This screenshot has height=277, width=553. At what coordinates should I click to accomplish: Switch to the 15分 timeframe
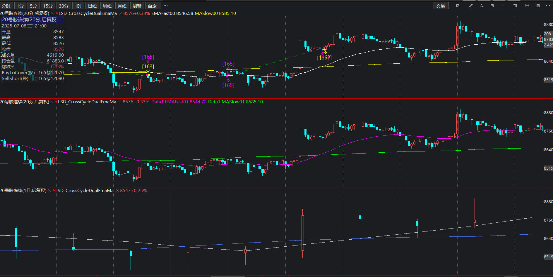click(x=48, y=6)
